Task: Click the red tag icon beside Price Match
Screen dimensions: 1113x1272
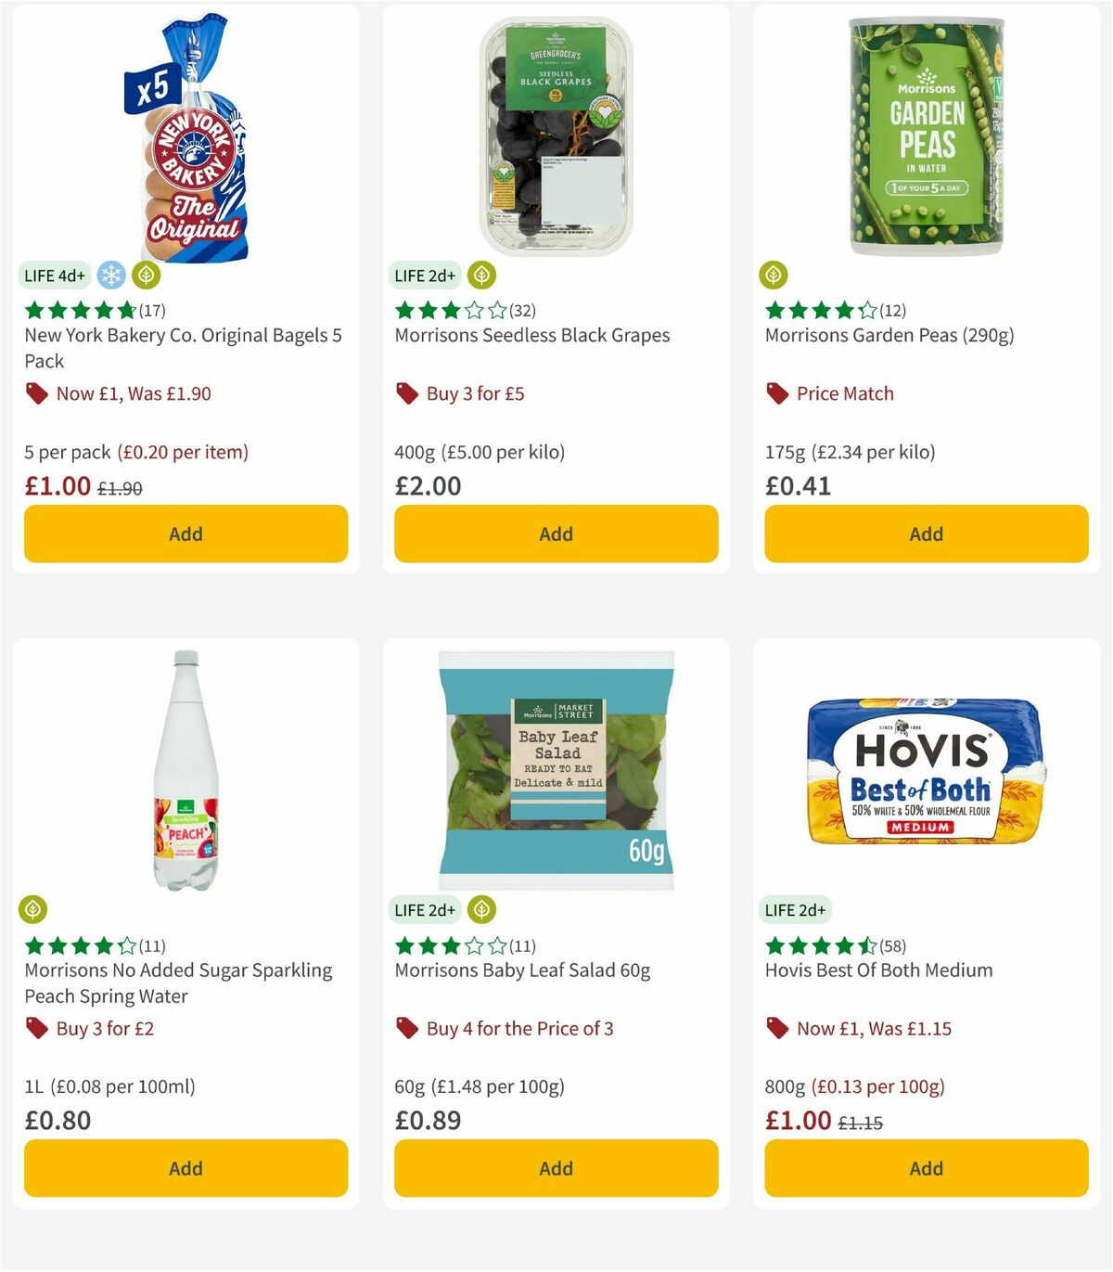Action: click(x=777, y=393)
